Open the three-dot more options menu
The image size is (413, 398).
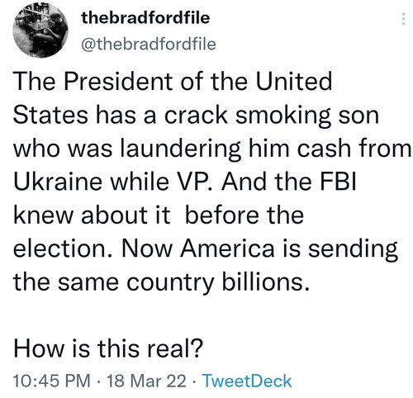[x=403, y=19]
